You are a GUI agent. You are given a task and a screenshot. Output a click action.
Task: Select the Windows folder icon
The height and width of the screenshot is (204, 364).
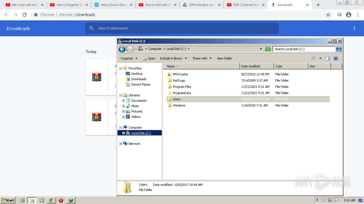click(x=170, y=105)
